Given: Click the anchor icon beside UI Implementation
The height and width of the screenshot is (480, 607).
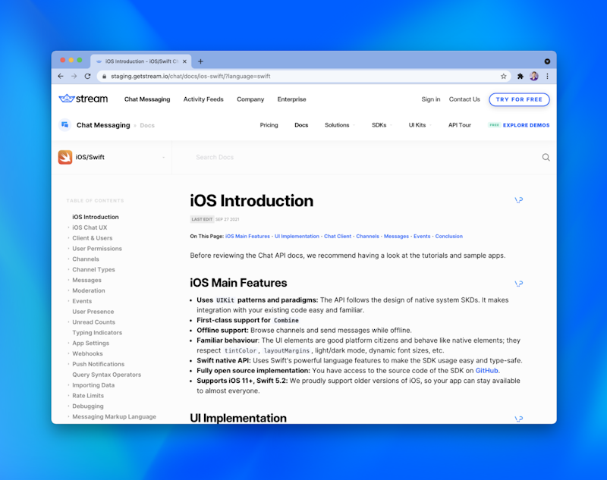Looking at the screenshot, I should point(519,418).
